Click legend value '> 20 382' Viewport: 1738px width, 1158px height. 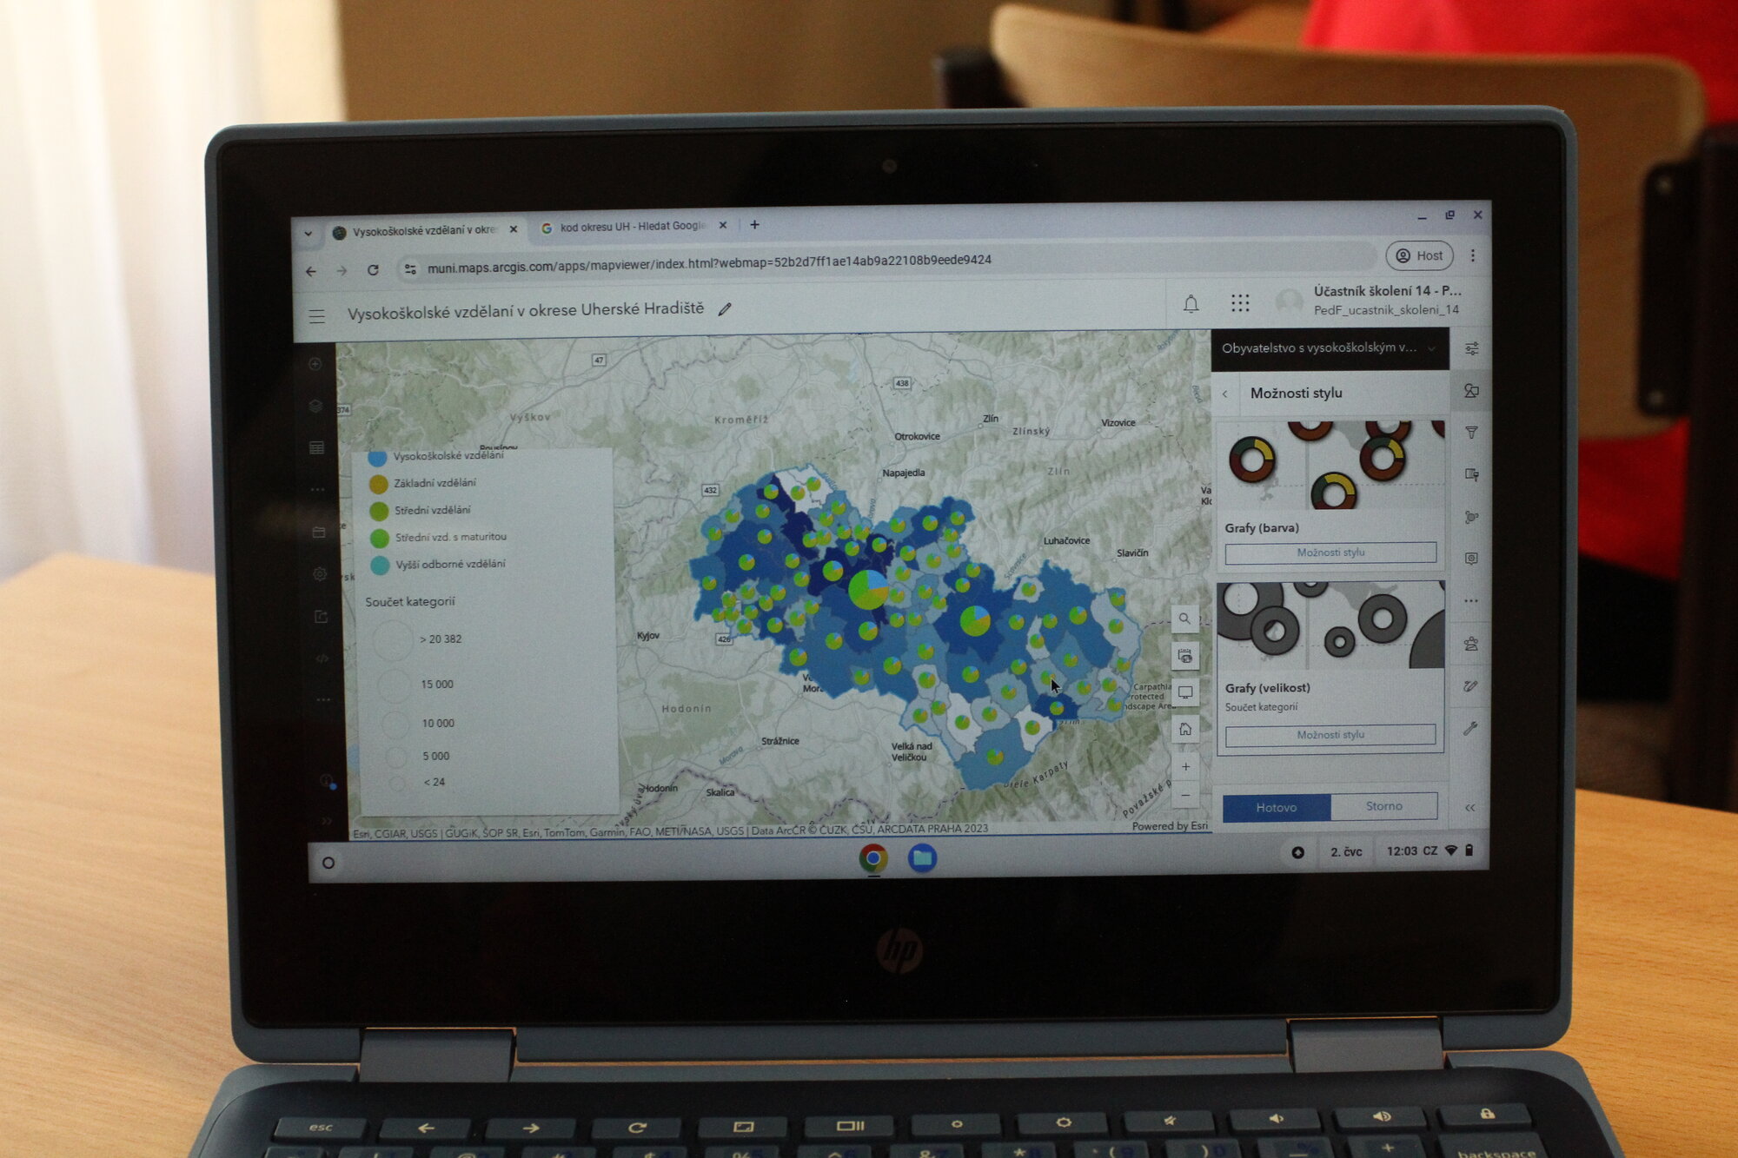point(441,639)
